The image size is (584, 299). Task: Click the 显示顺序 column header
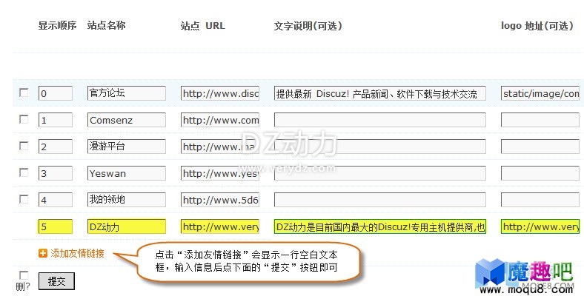[57, 25]
